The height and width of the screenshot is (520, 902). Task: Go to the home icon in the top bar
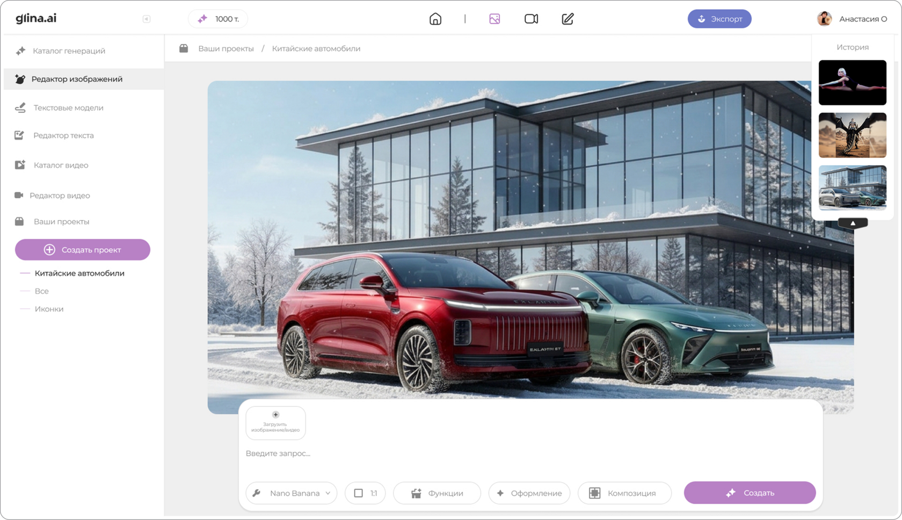point(435,19)
